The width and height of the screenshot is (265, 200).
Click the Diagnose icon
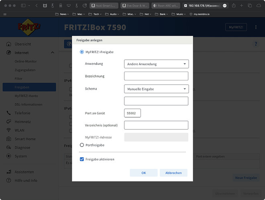tap(8, 147)
